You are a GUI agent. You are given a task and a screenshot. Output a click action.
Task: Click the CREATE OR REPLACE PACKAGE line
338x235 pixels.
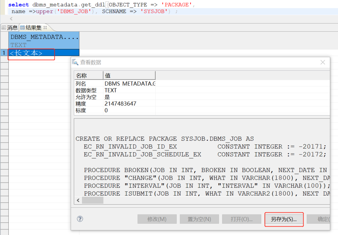[165, 139]
